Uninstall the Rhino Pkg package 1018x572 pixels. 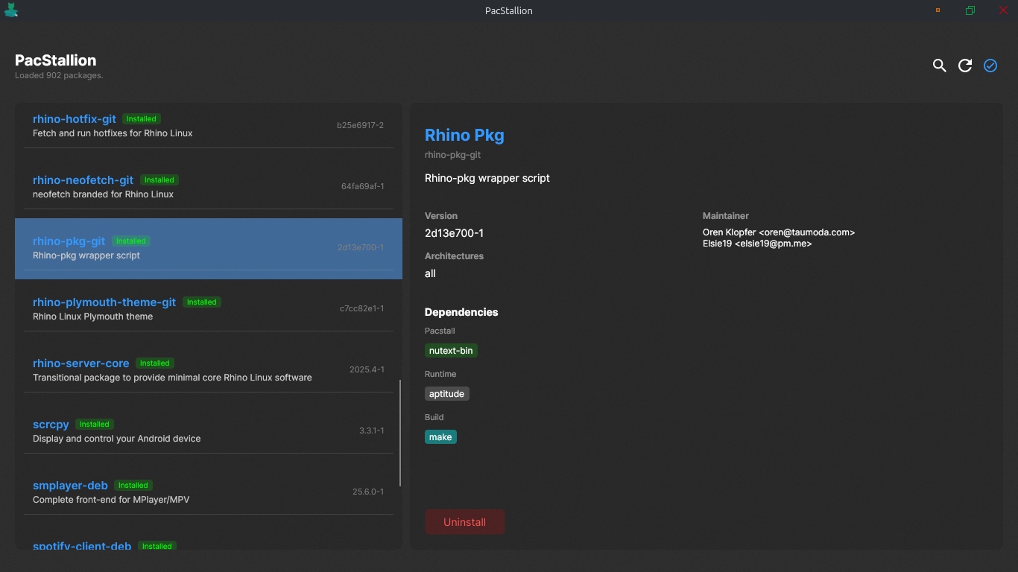pos(465,522)
